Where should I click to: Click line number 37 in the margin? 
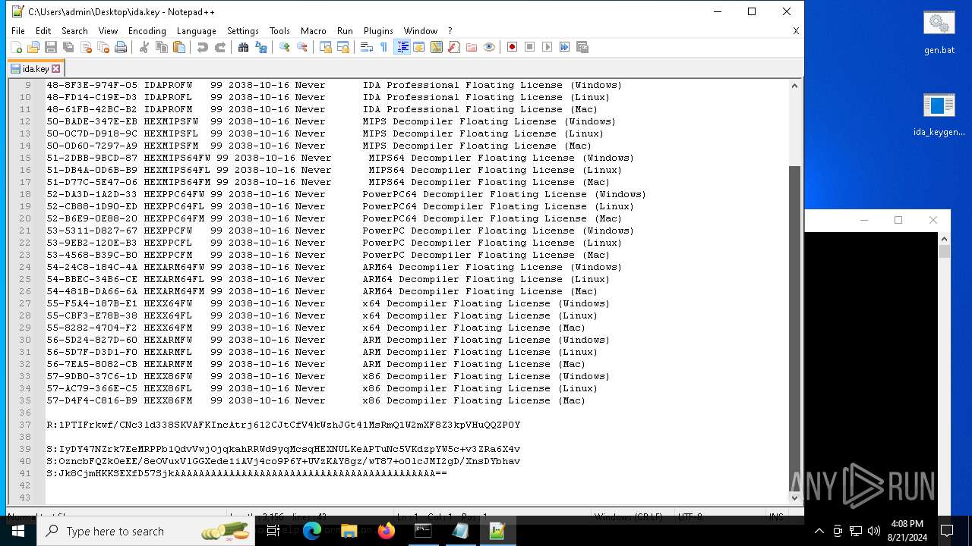(x=26, y=425)
